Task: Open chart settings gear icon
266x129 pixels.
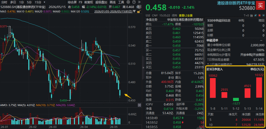Action: pos(128,2)
